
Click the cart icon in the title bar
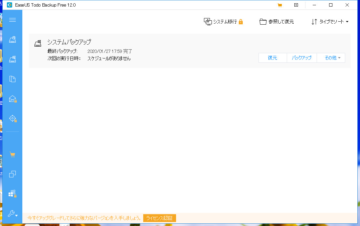[x=280, y=5]
